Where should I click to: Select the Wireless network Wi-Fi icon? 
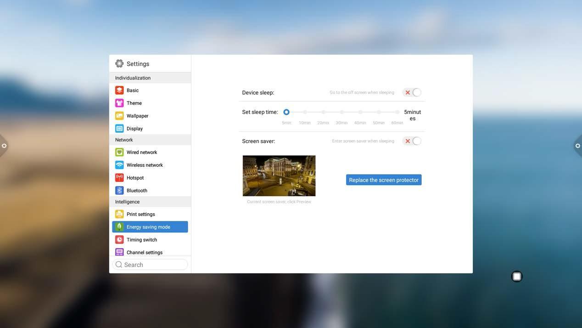(119, 165)
